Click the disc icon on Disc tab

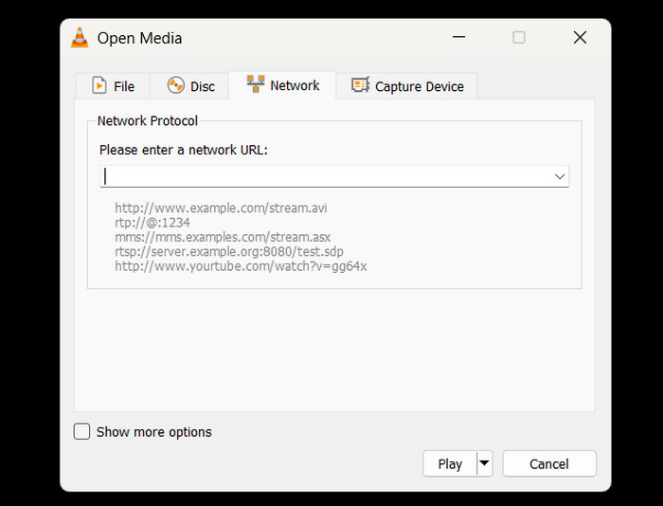point(175,85)
